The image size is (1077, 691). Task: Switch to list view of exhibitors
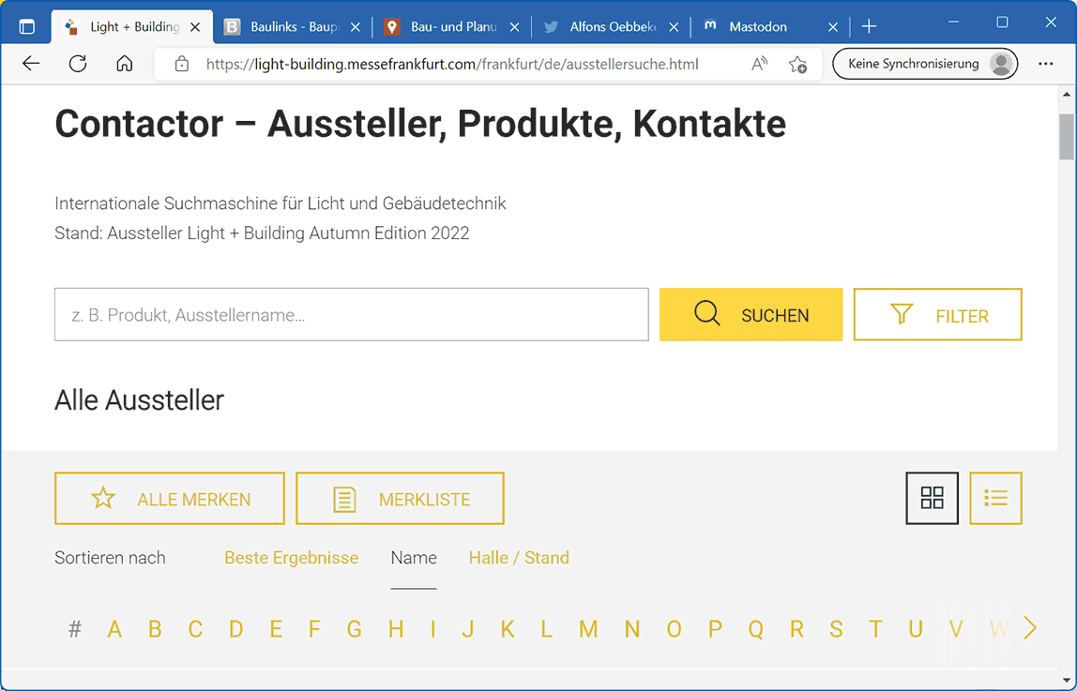[x=996, y=498]
